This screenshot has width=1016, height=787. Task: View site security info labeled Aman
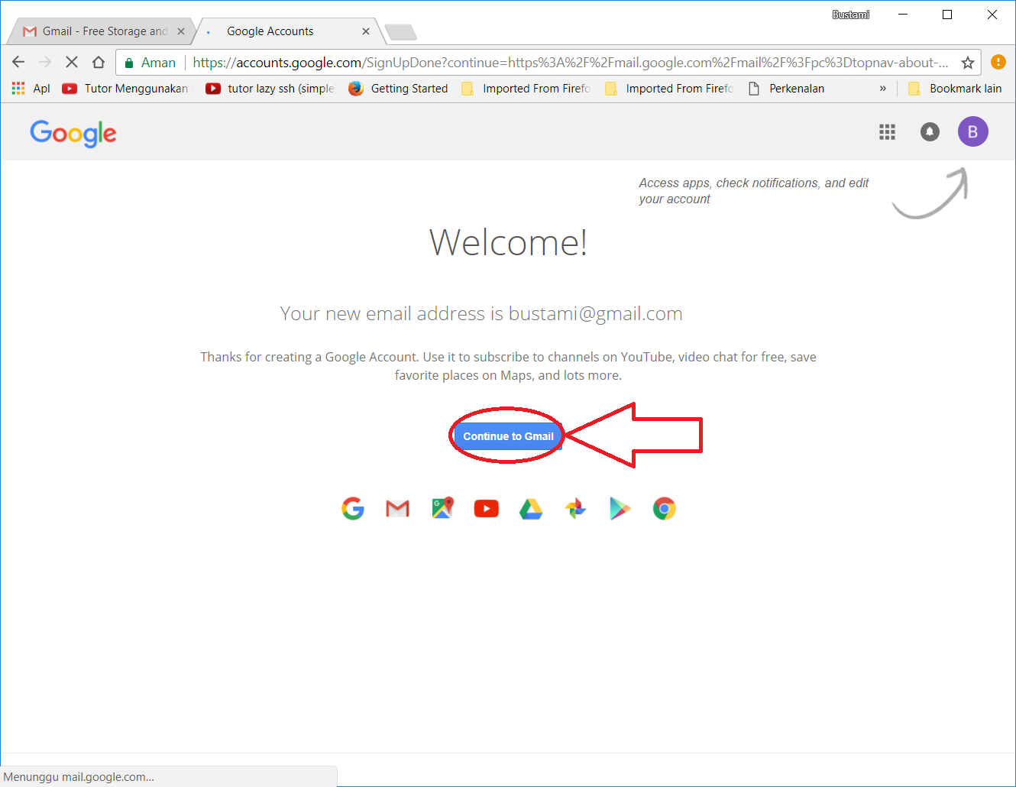click(150, 63)
